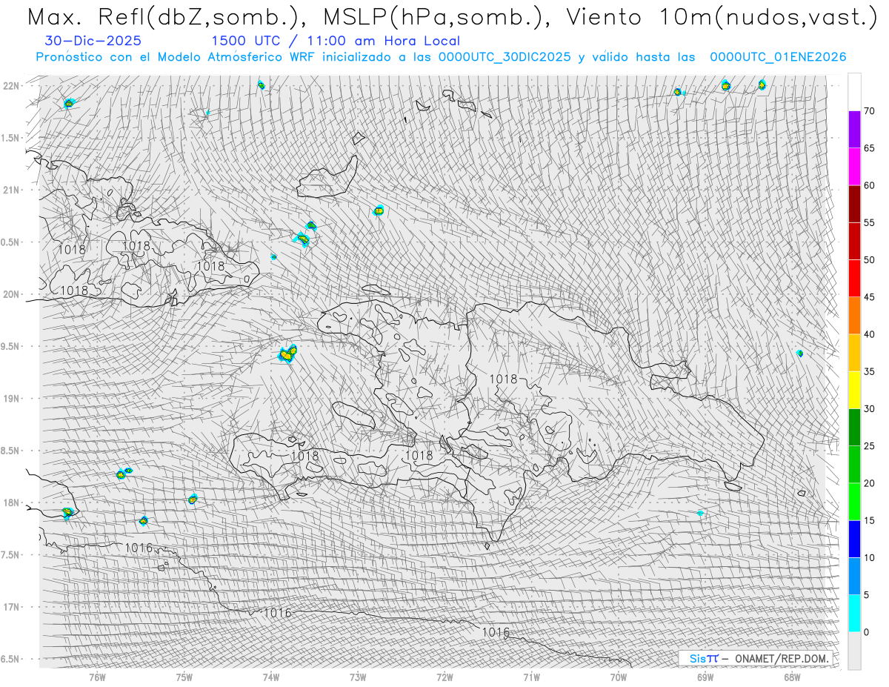
Task: Select the colorbar tick label '45'
Action: point(869,297)
